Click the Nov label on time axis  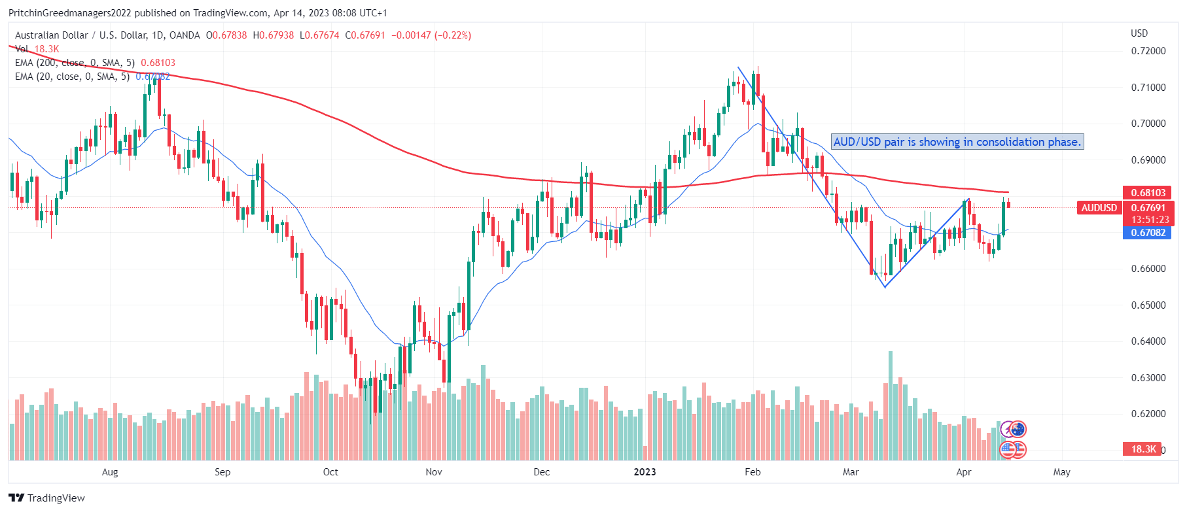tap(434, 472)
